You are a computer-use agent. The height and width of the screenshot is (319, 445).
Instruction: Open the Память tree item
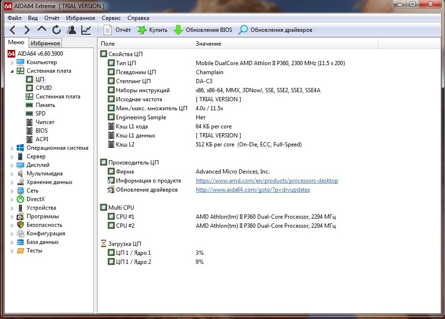click(x=40, y=105)
